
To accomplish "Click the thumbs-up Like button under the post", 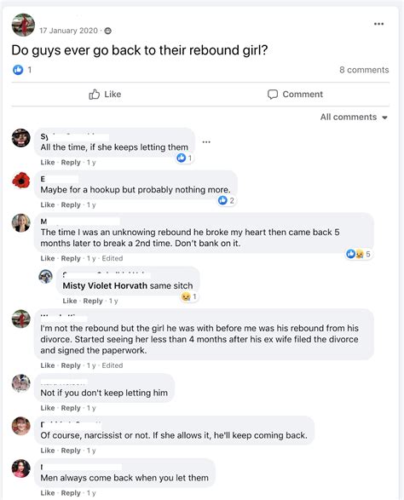I will (105, 95).
